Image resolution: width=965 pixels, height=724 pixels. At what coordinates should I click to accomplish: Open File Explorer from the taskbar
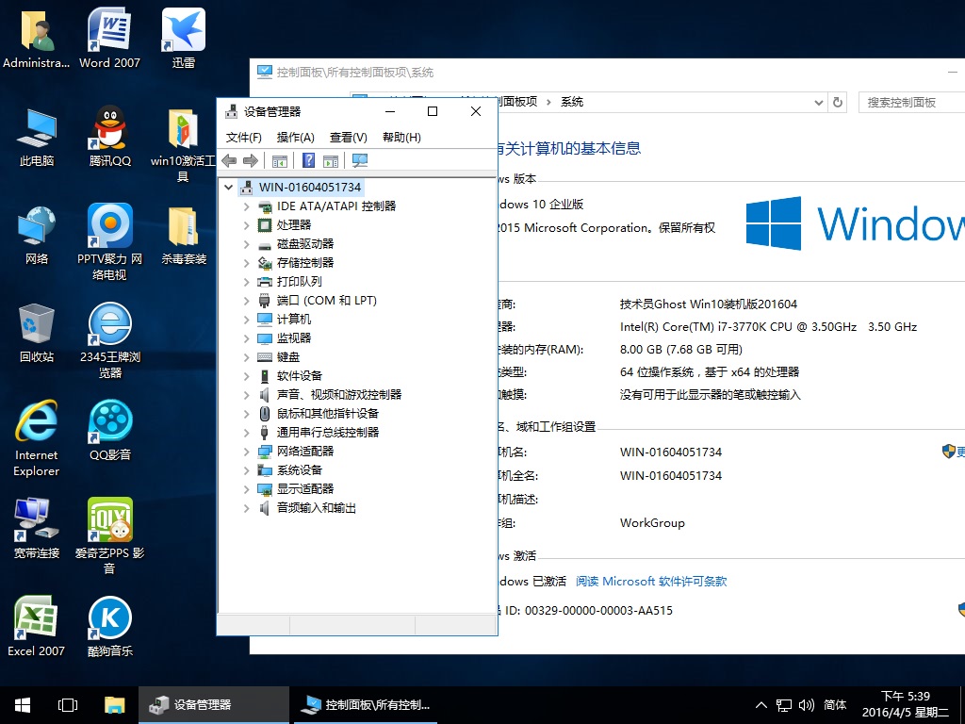pos(114,705)
